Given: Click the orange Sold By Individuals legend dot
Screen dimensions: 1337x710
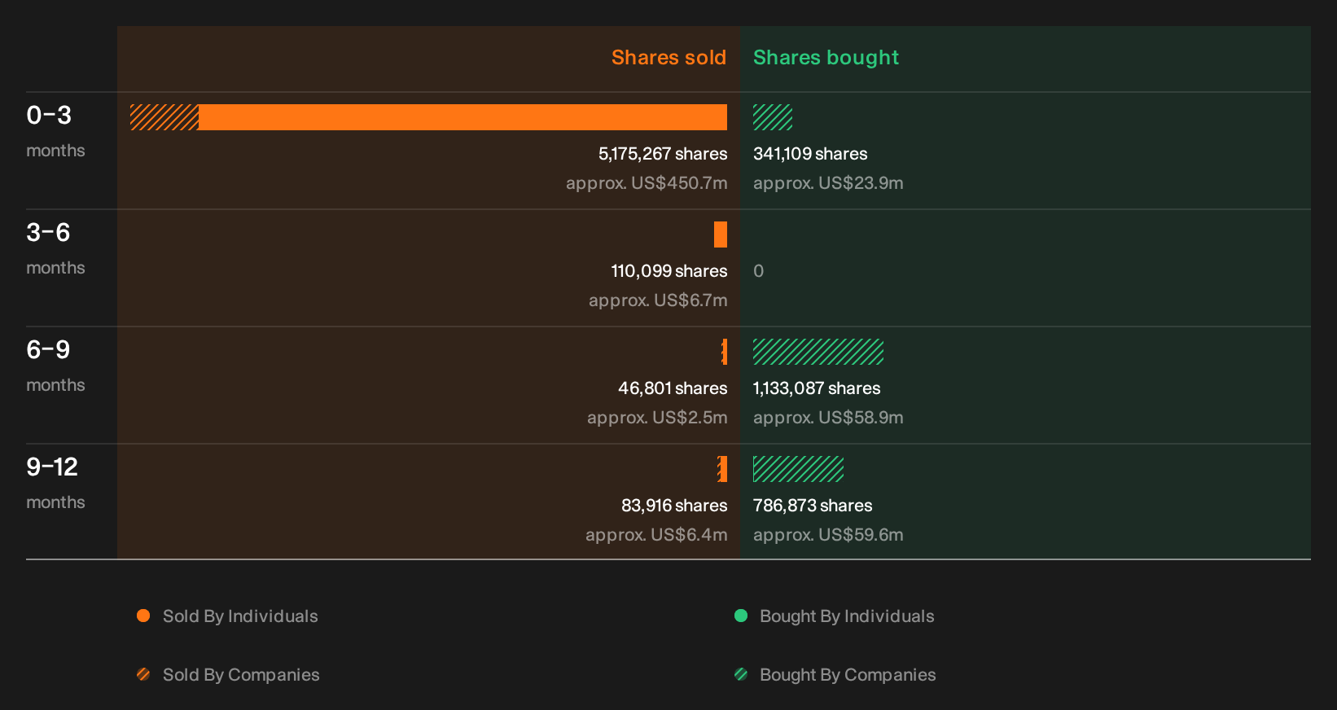Looking at the screenshot, I should (x=143, y=616).
